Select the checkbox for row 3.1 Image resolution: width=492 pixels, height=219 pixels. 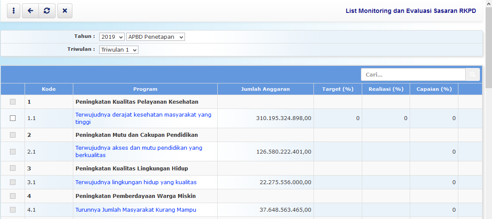click(x=13, y=182)
